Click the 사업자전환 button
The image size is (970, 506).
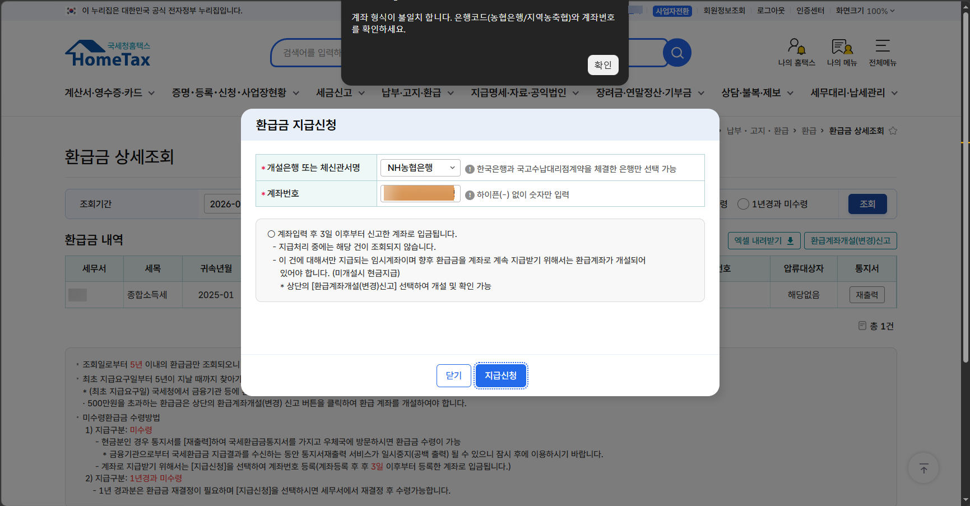[672, 11]
